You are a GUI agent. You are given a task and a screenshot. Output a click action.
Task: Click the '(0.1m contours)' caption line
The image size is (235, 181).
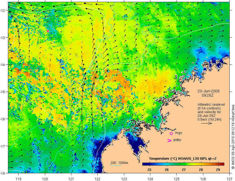pos(209,108)
